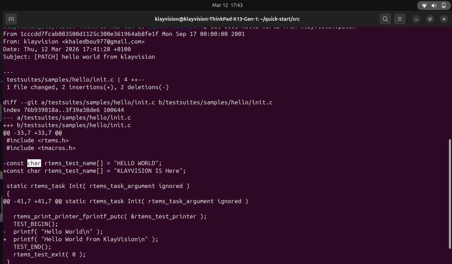Open a new terminal tab
Image resolution: width=452 pixels, height=264 pixels.
11,19
